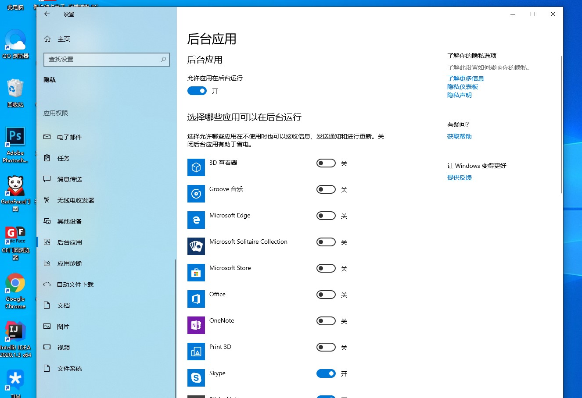582x398 pixels.
Task: Disable Skype background running toggle
Action: (326, 373)
